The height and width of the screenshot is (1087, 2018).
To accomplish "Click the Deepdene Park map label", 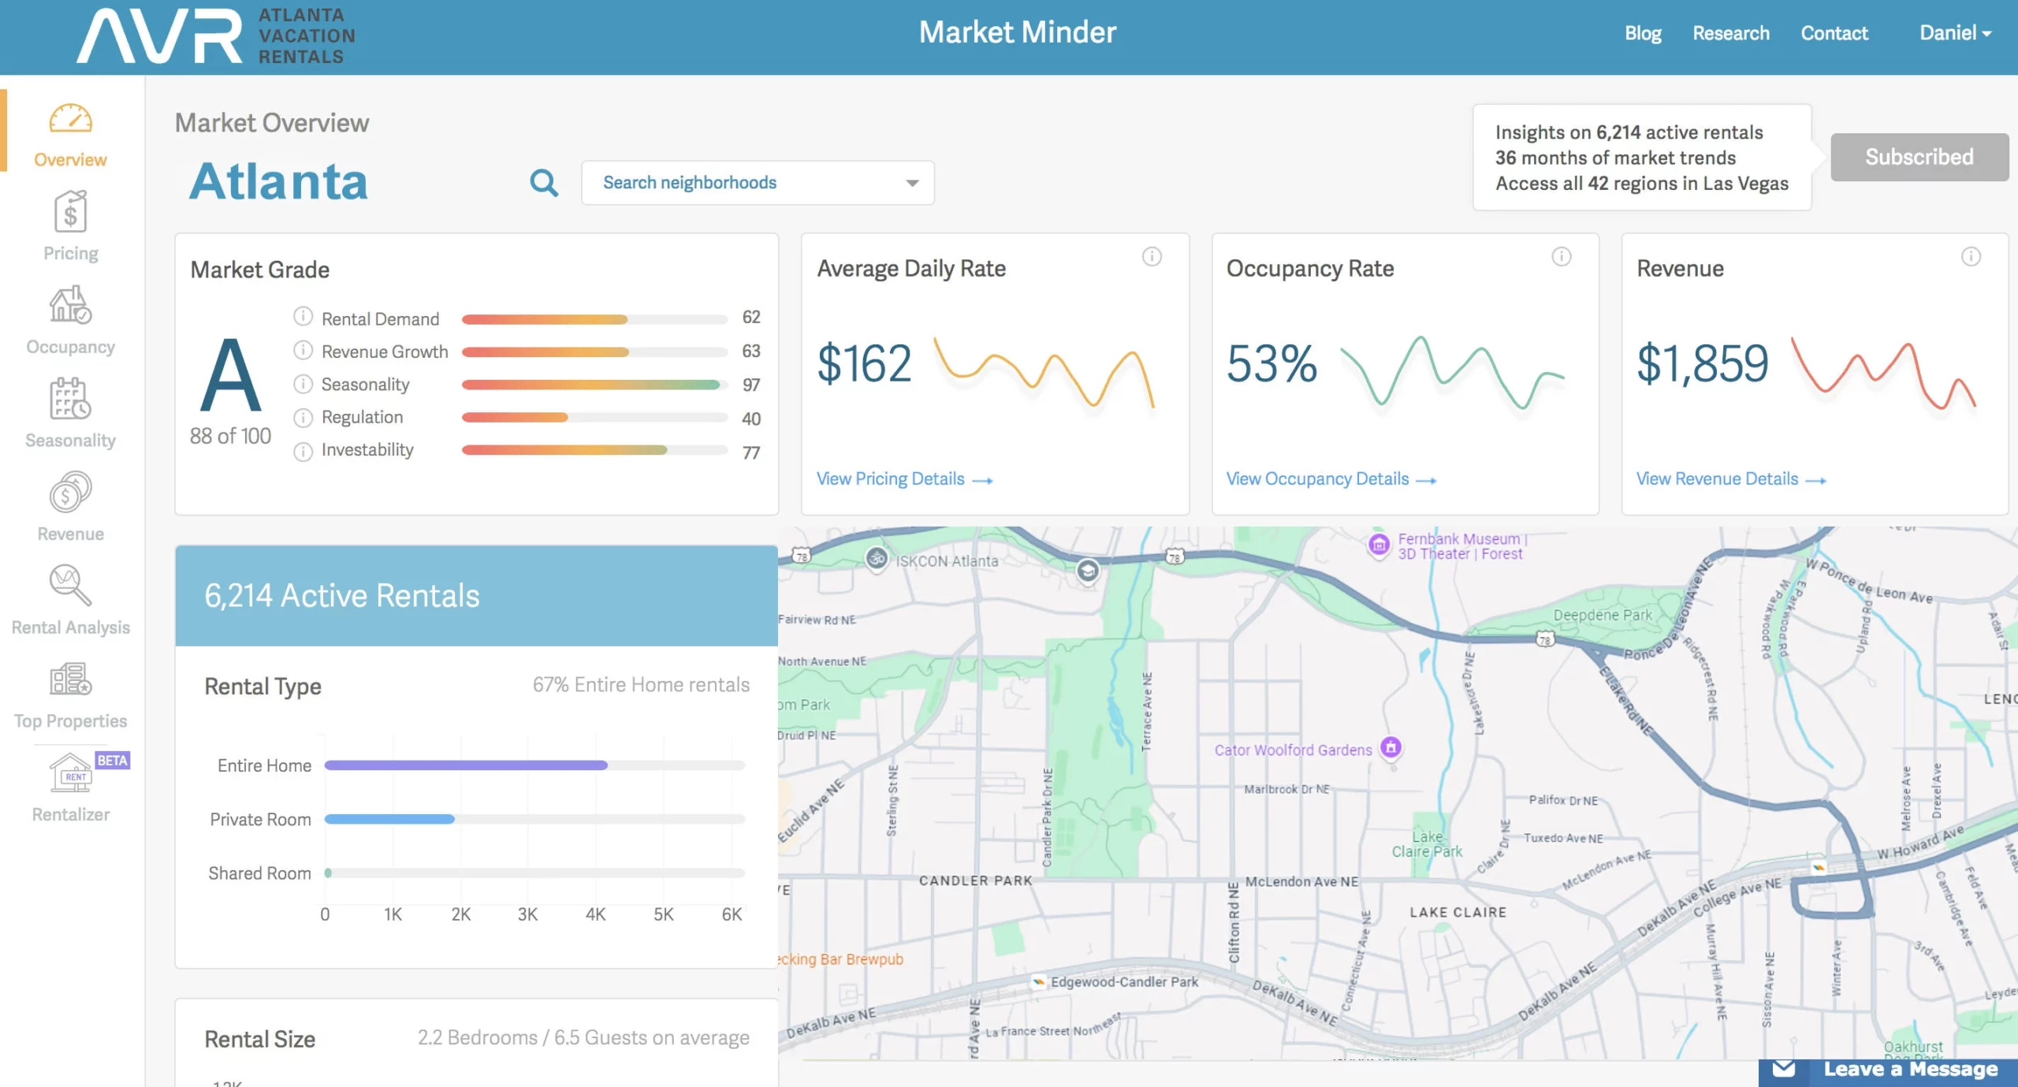I will 1602,615.
